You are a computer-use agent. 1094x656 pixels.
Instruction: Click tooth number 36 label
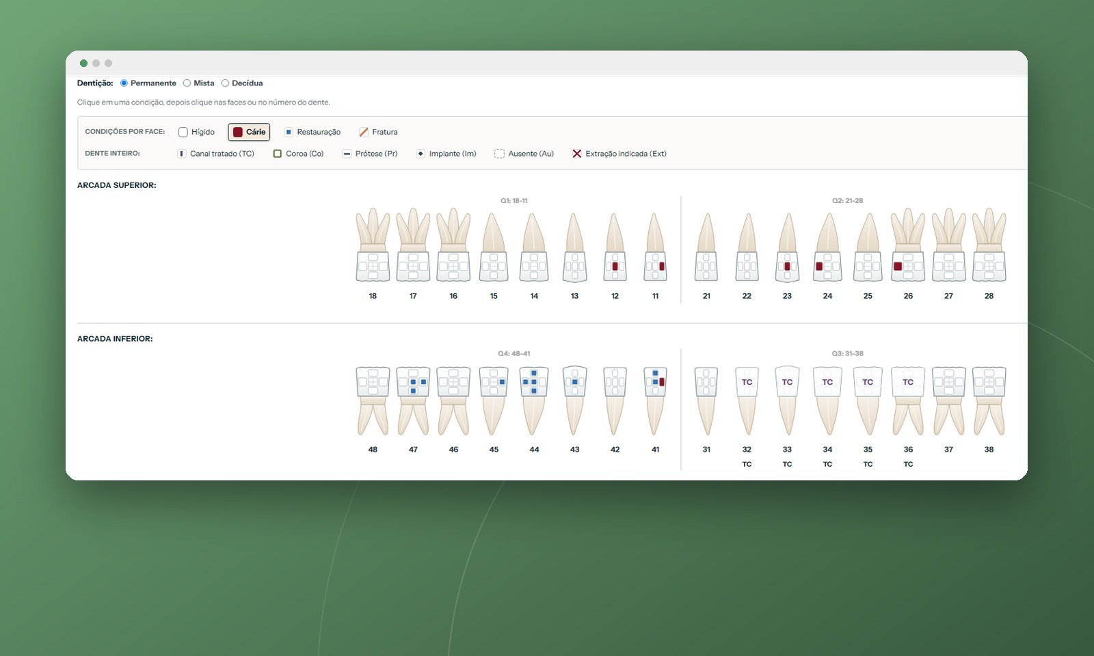click(x=908, y=450)
